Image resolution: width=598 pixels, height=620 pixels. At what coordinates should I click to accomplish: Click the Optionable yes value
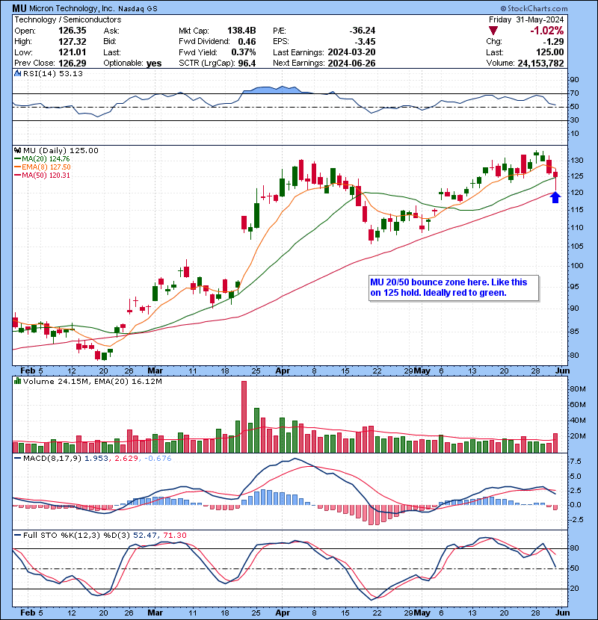(x=154, y=63)
